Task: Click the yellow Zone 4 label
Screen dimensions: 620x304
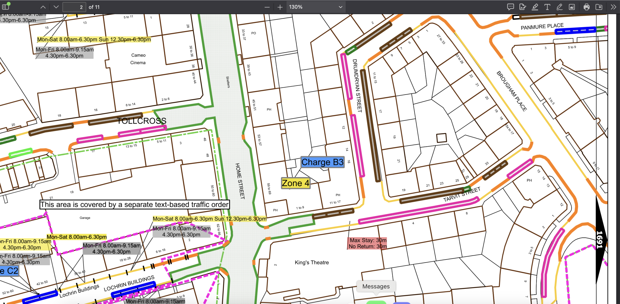Action: pos(295,183)
